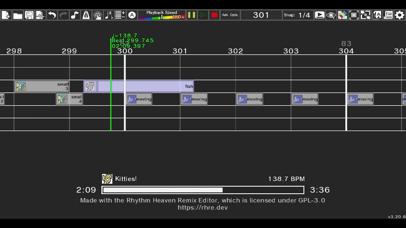Select the 'small 4' cue block
The height and width of the screenshot is (228, 406).
click(69, 99)
